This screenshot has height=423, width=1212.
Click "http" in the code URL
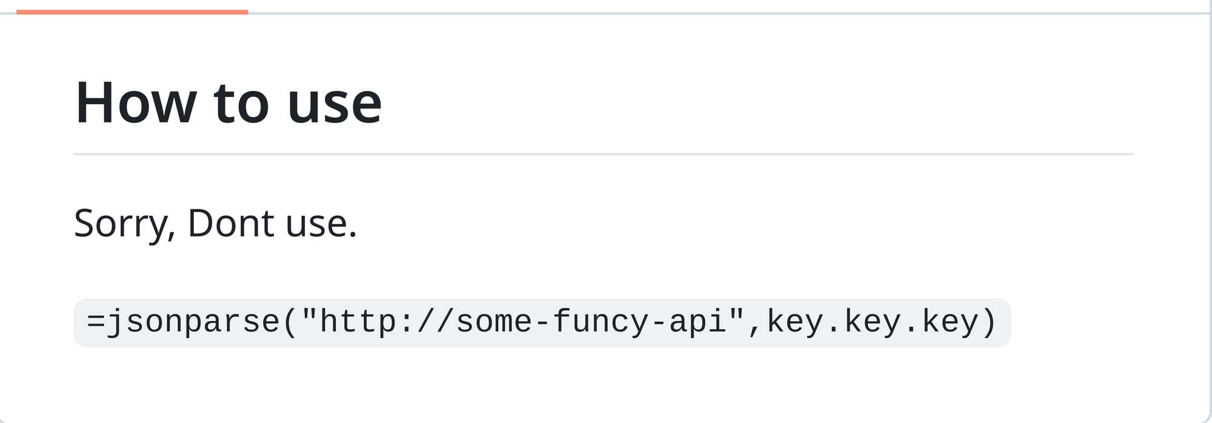point(358,321)
